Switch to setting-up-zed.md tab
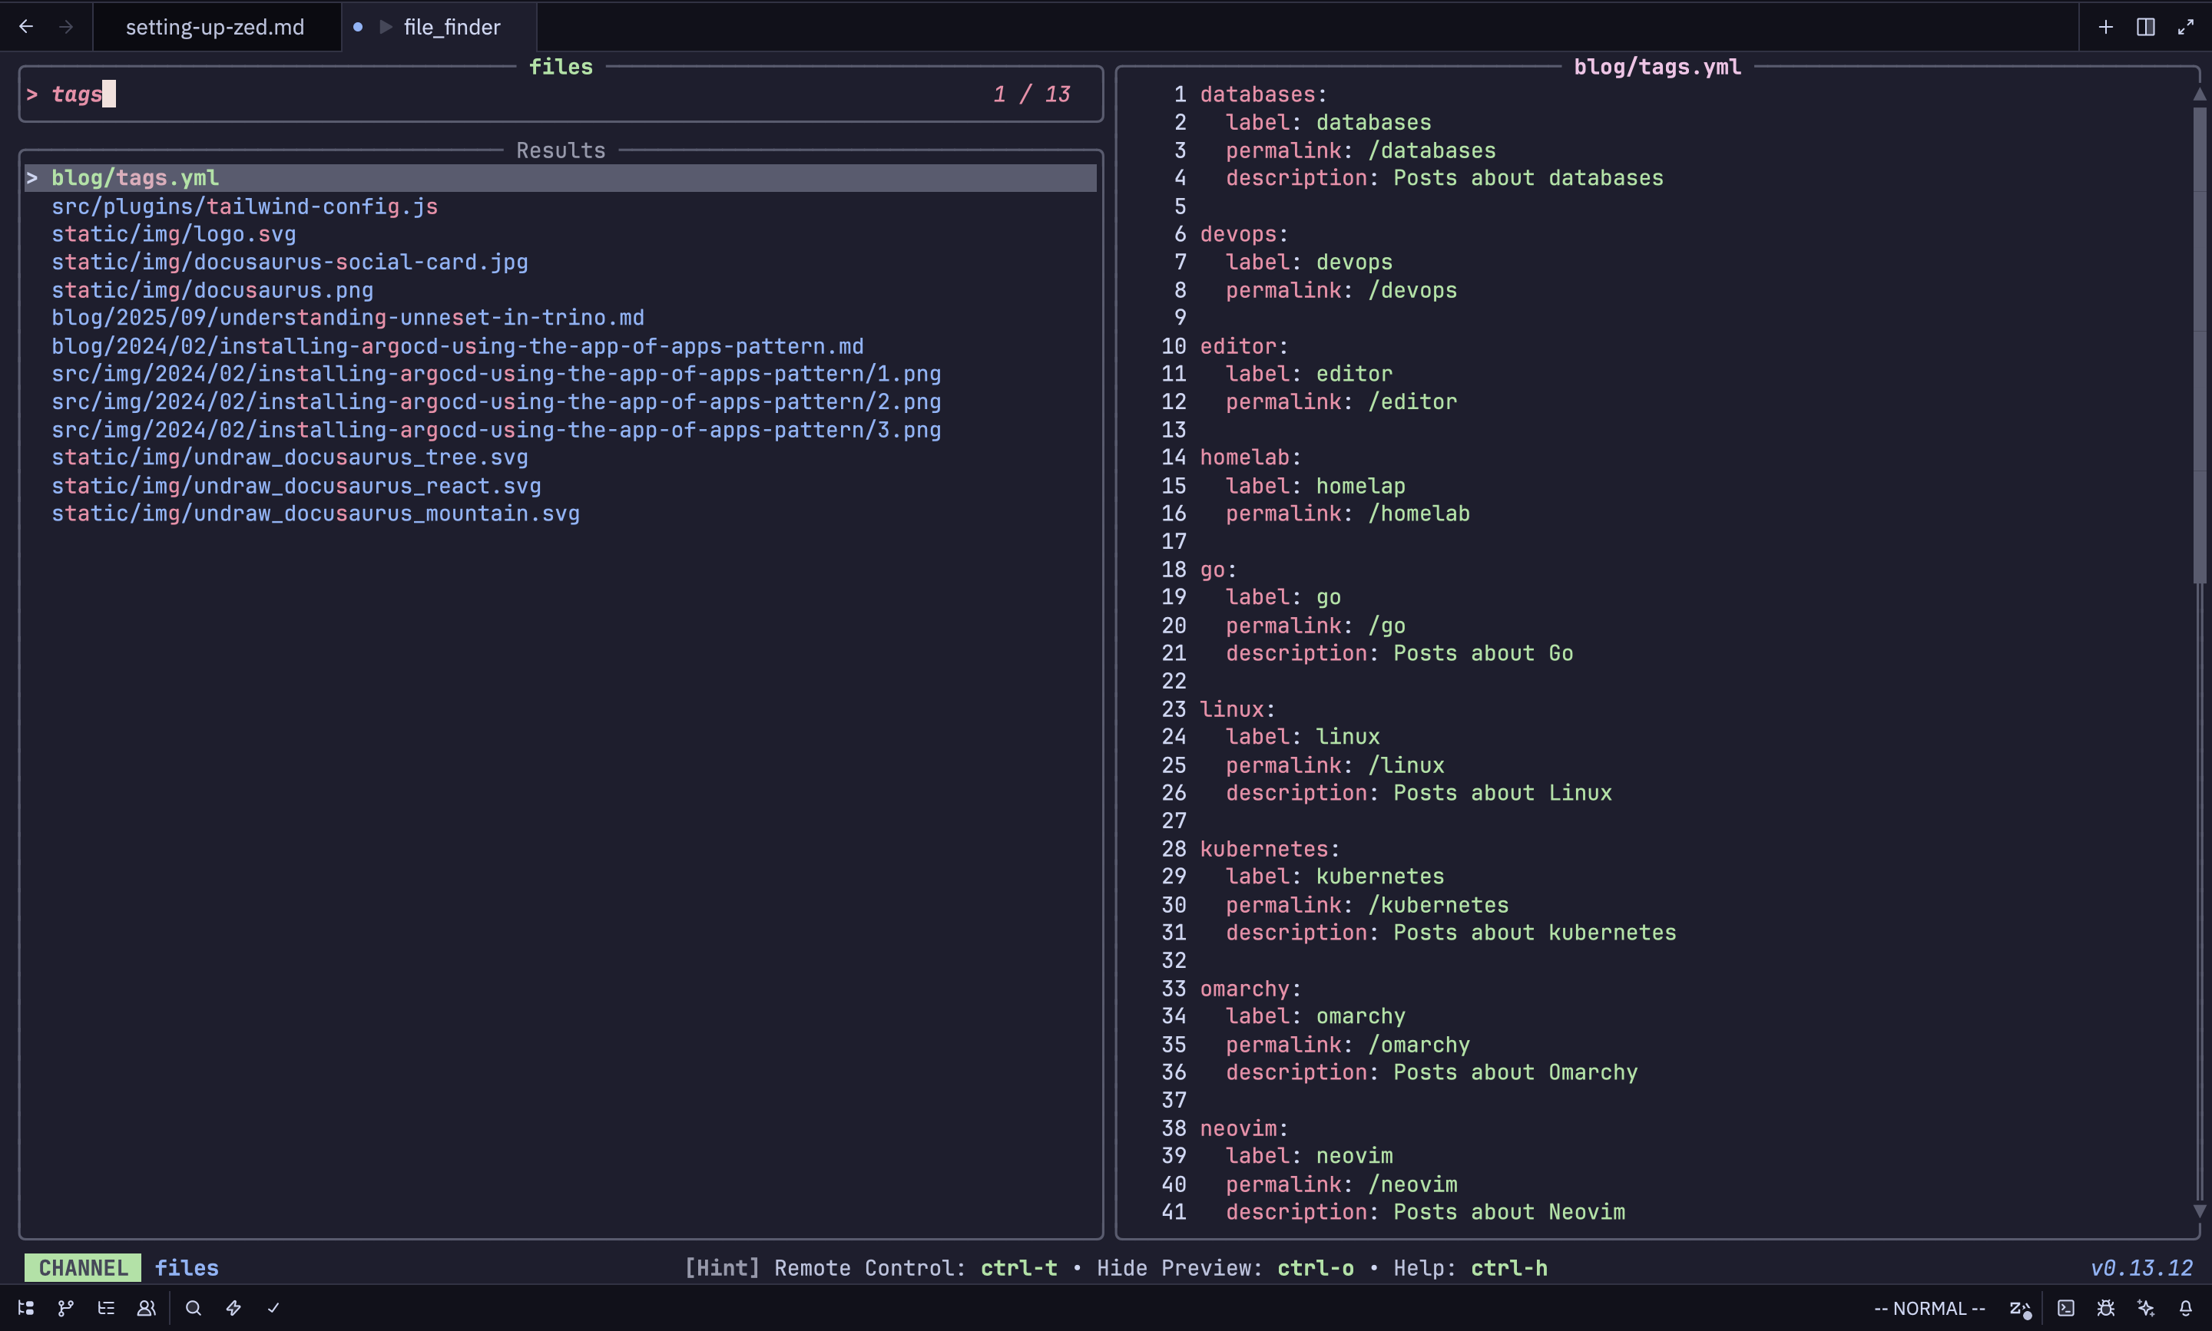This screenshot has width=2212, height=1331. click(x=214, y=27)
